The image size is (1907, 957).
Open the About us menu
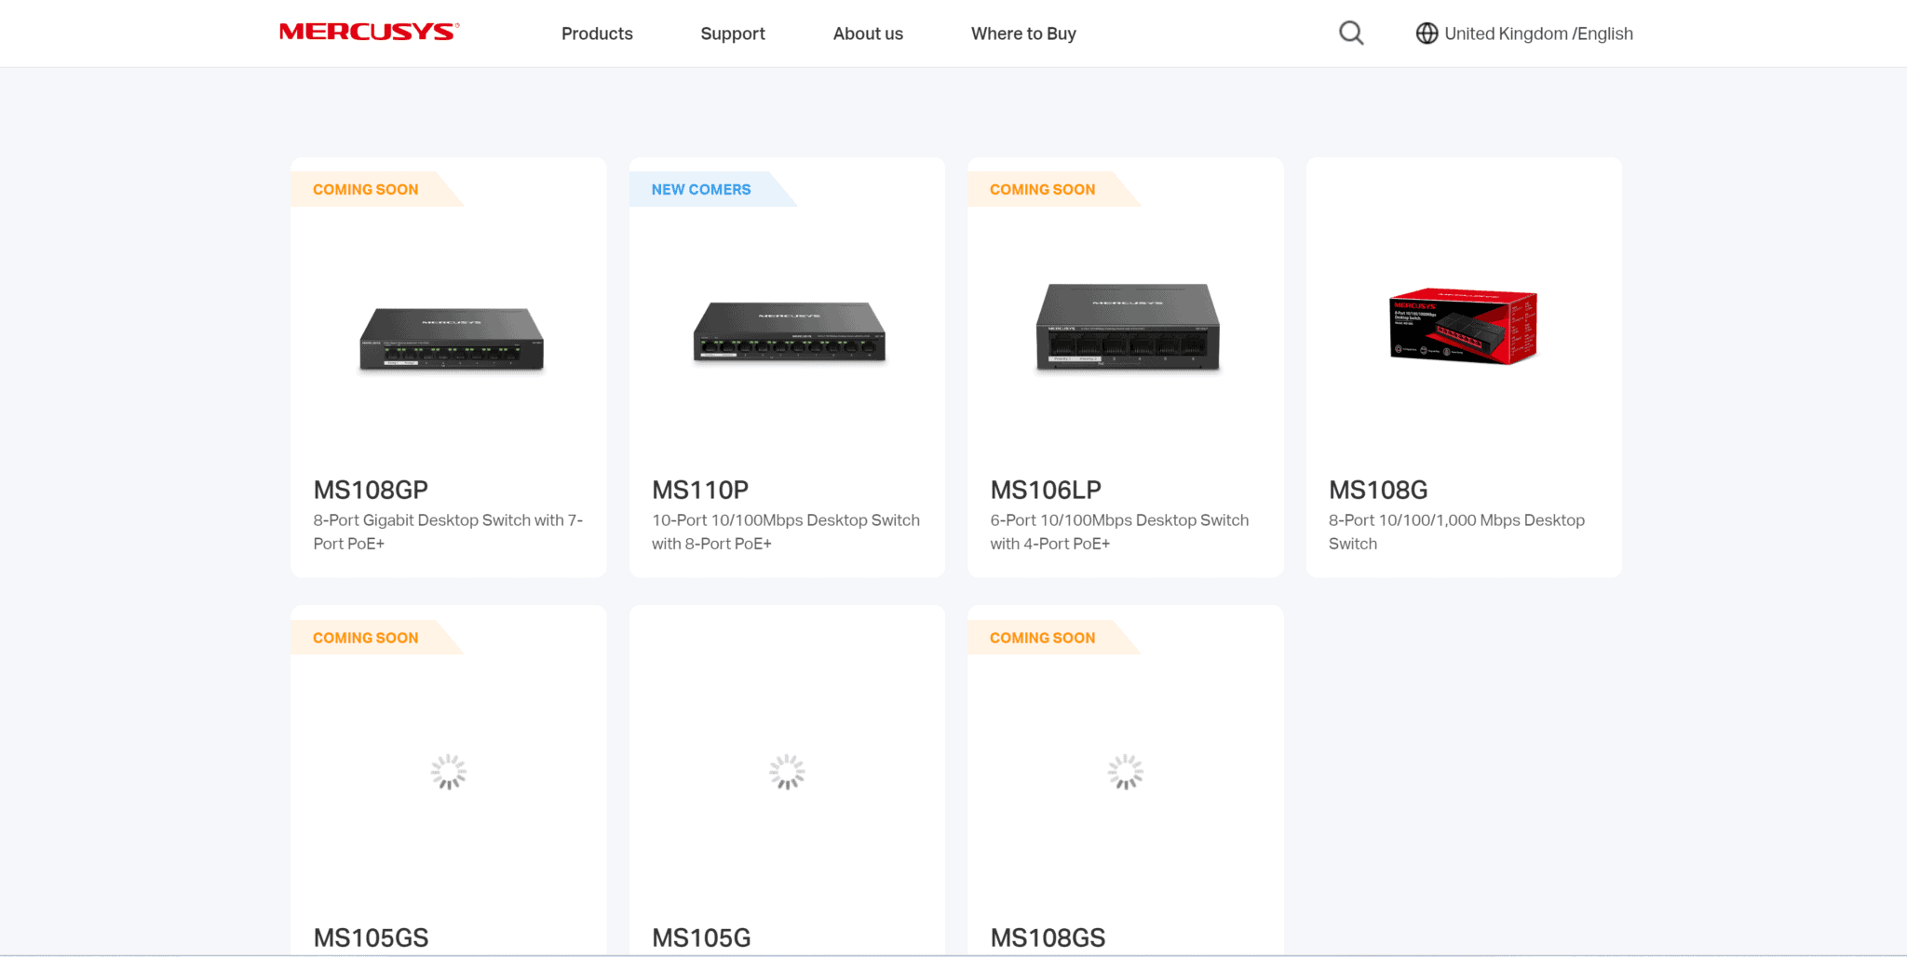tap(868, 34)
